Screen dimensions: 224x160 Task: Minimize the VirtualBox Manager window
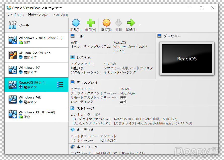click(189, 8)
